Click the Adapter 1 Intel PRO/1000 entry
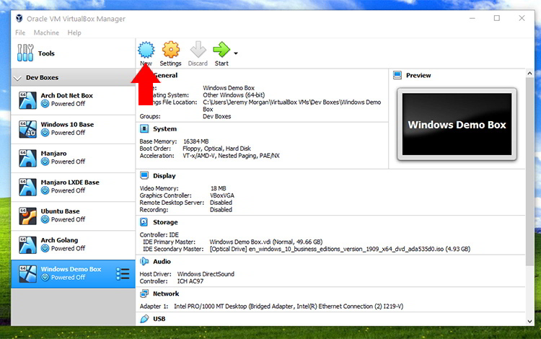Viewport: 541px width, 339px height. pos(289,307)
